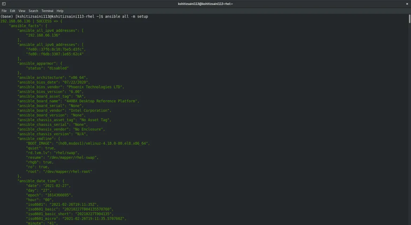This screenshot has width=411, height=225.
Task: Click "fe80::37f6:8c10:7be5:d3fc" address
Action: tap(55, 49)
